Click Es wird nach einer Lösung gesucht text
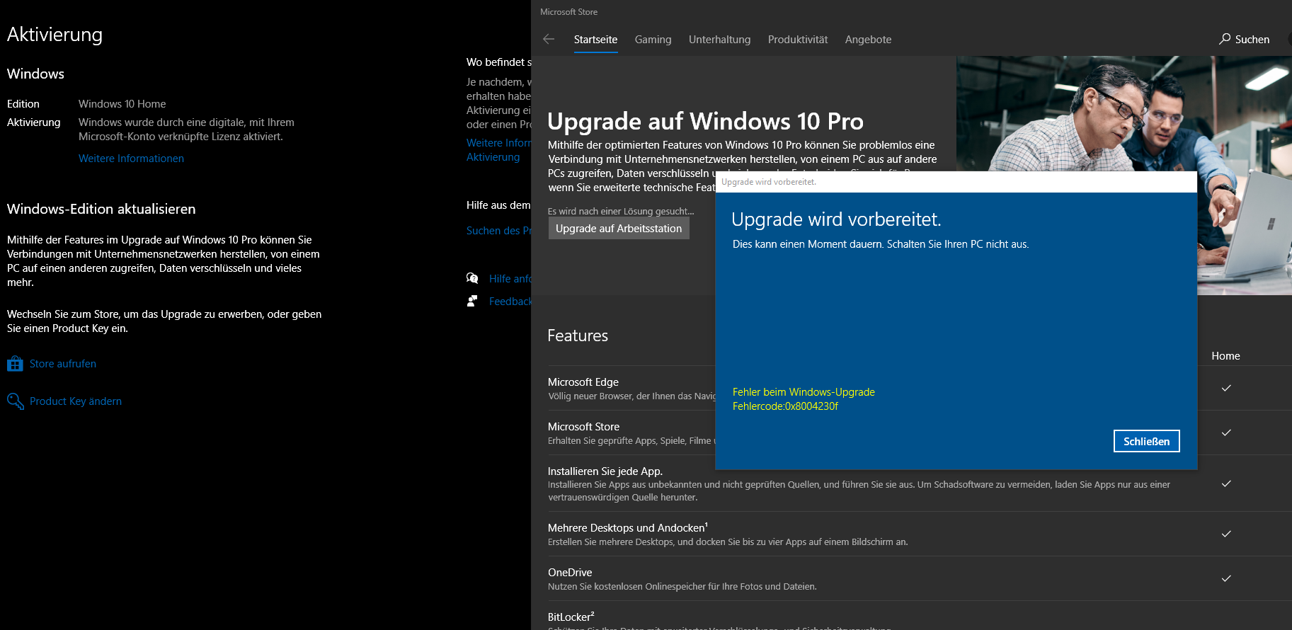The image size is (1292, 630). [621, 211]
